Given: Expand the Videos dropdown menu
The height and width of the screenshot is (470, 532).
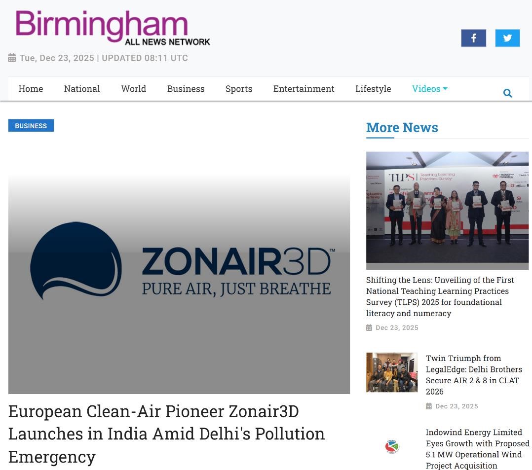Looking at the screenshot, I should tap(429, 89).
